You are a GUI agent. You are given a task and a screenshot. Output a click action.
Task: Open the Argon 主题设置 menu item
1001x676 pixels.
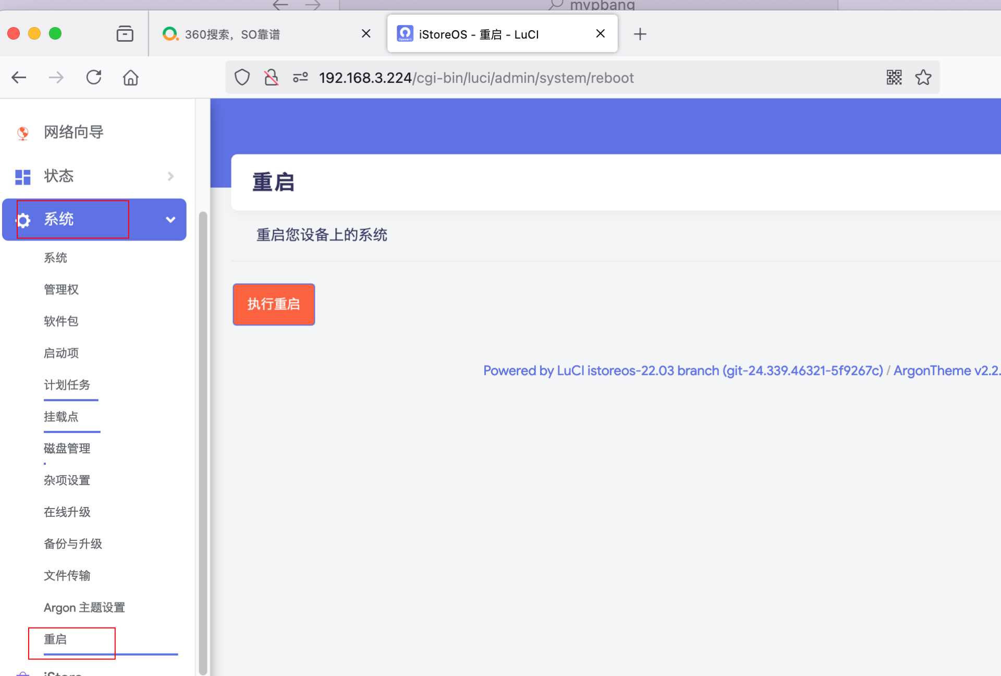point(84,607)
